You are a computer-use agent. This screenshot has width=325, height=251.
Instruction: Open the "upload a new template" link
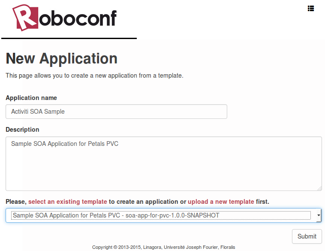pyautogui.click(x=221, y=202)
